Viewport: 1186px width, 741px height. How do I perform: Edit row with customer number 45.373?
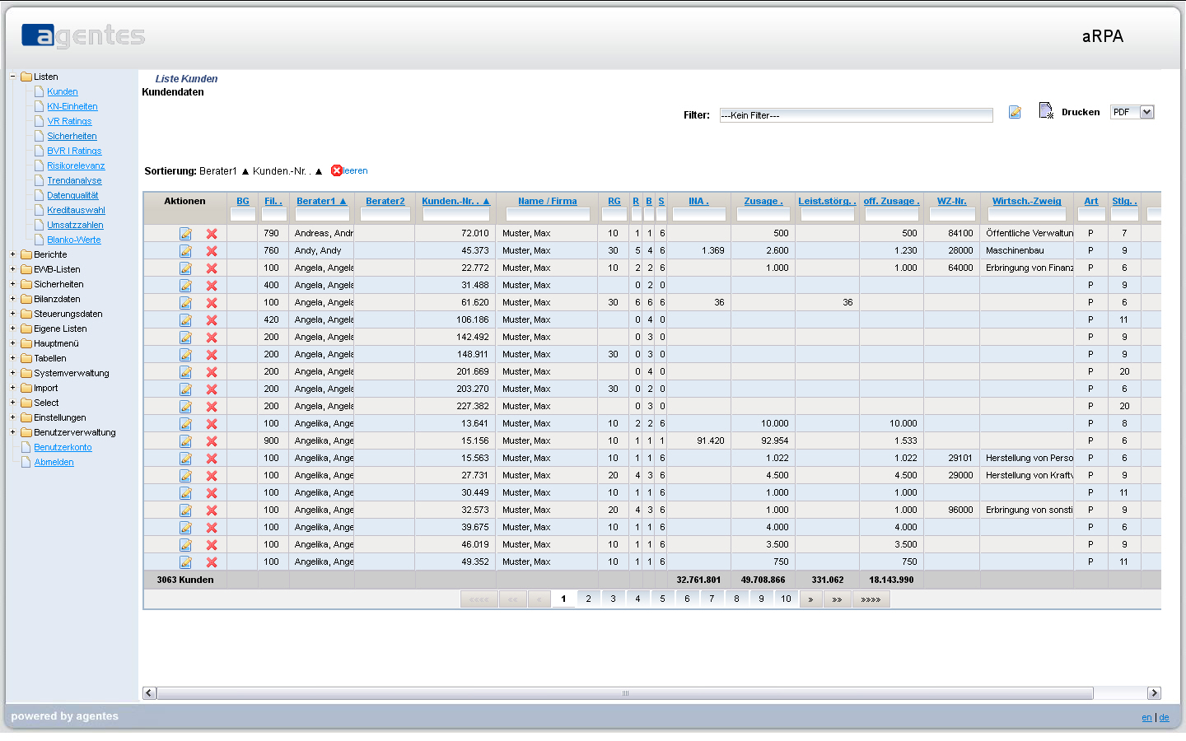pos(185,251)
